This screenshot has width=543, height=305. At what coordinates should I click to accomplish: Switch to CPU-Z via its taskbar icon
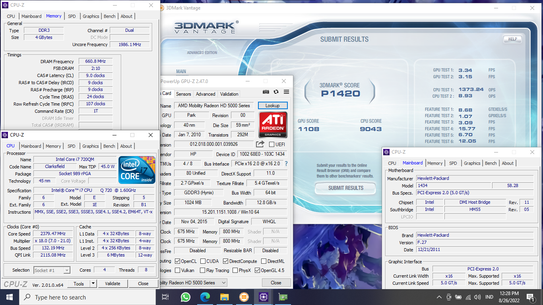coord(263,297)
